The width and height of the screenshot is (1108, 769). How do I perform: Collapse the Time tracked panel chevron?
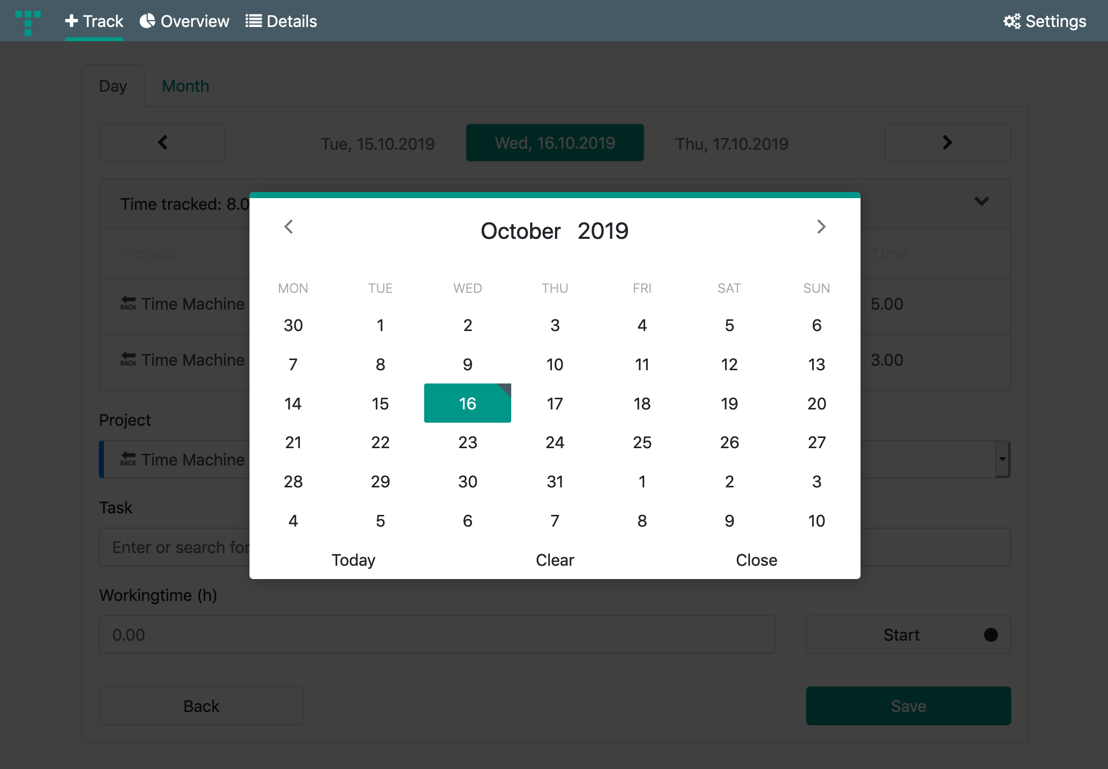click(982, 202)
